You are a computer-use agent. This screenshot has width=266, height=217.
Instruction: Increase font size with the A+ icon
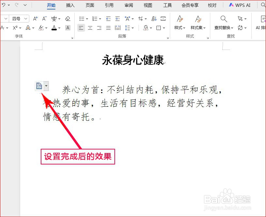[35, 19]
